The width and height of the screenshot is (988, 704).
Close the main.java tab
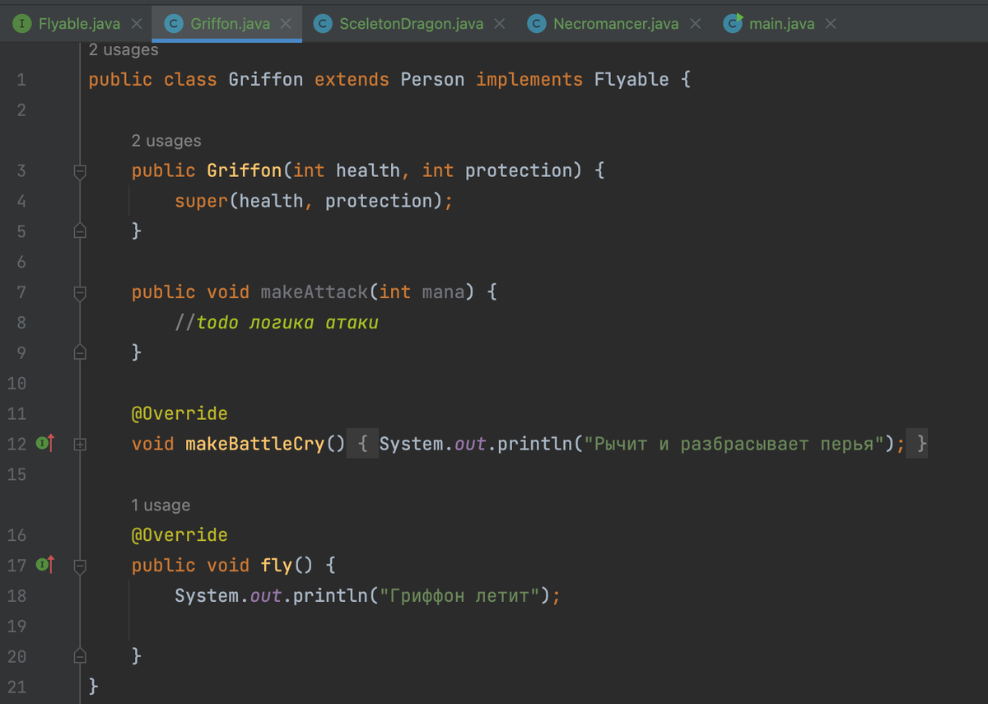tap(831, 24)
